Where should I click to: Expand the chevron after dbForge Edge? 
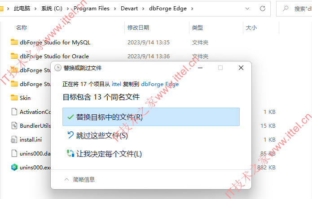[192, 9]
